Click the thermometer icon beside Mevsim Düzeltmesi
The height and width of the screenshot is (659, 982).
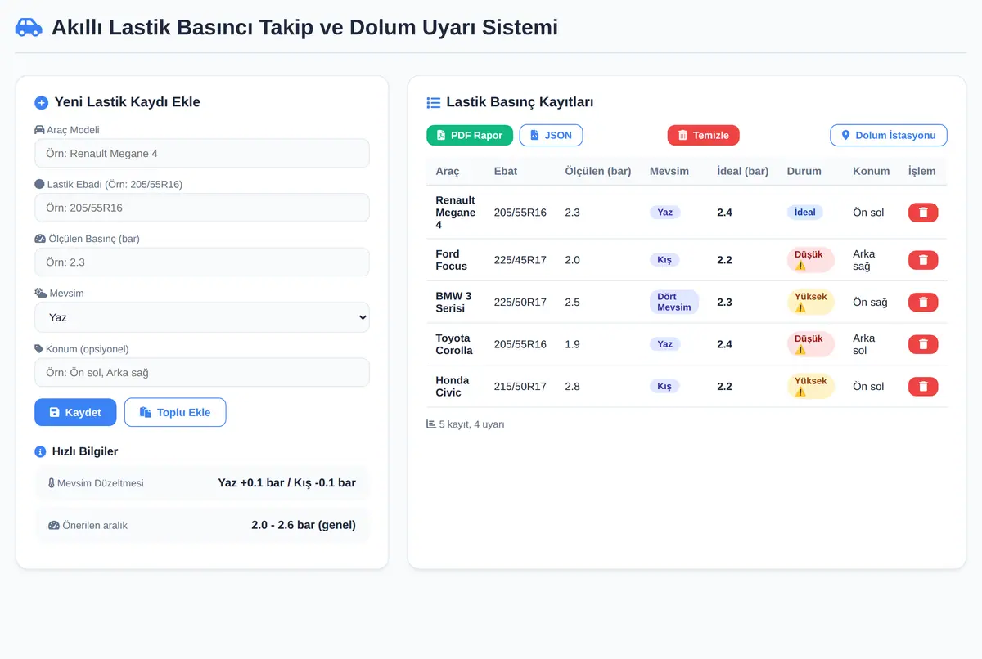click(52, 483)
